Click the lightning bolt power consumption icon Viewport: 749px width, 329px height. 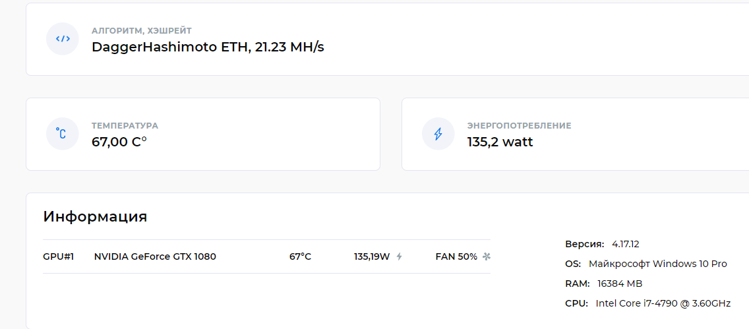pos(438,134)
